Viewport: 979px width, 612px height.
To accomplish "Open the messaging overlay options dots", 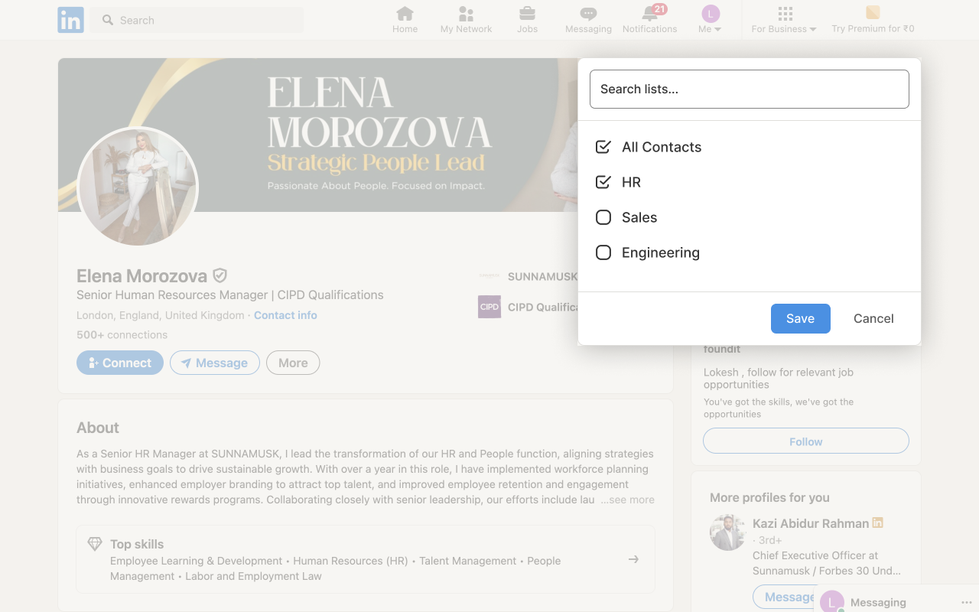I will pyautogui.click(x=966, y=603).
